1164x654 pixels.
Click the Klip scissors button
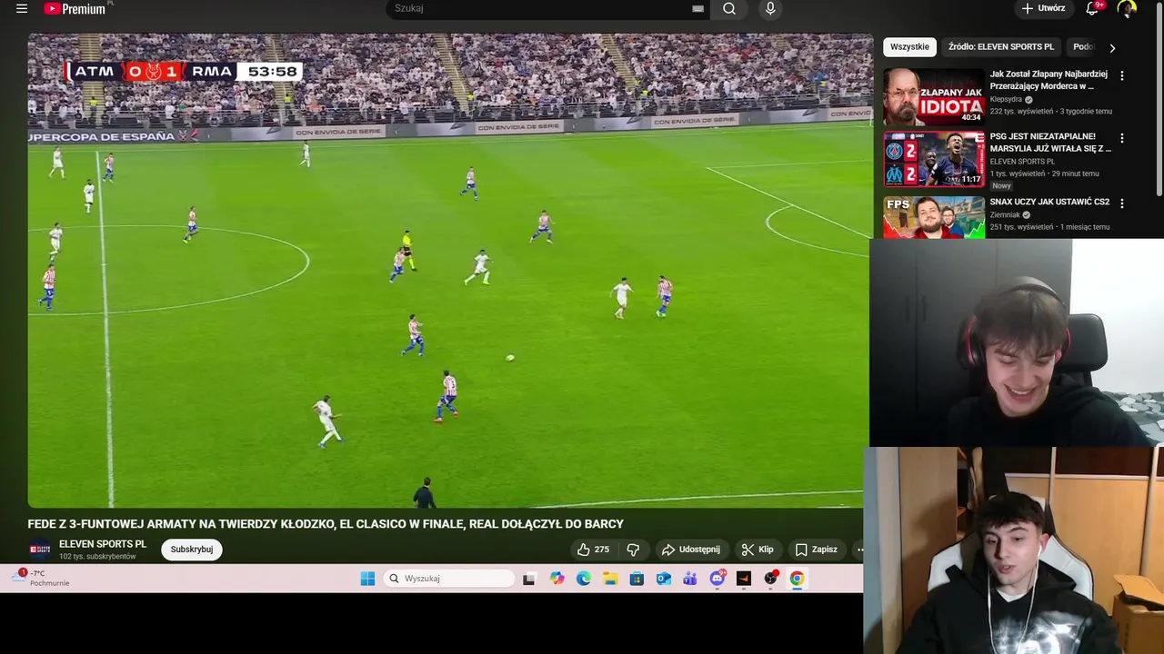757,550
